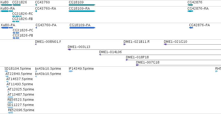Select the RE56523.5prime EST glyph

[10, 102]
